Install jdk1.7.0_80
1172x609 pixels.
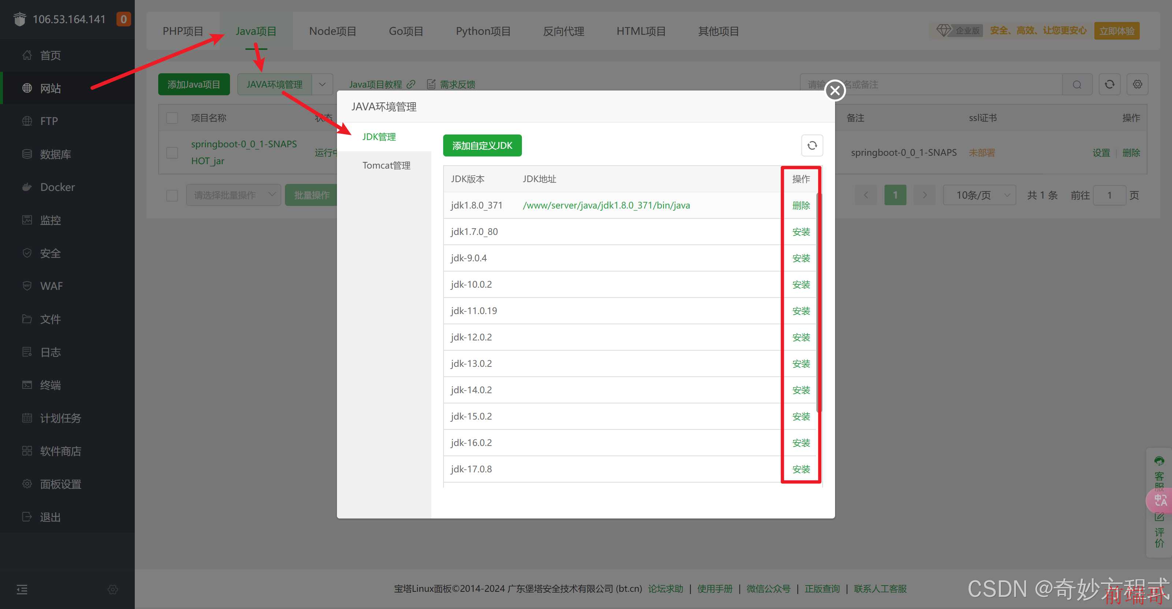[x=801, y=232]
